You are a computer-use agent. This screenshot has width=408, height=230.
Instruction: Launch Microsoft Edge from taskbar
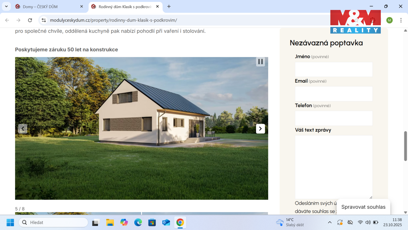(x=138, y=222)
